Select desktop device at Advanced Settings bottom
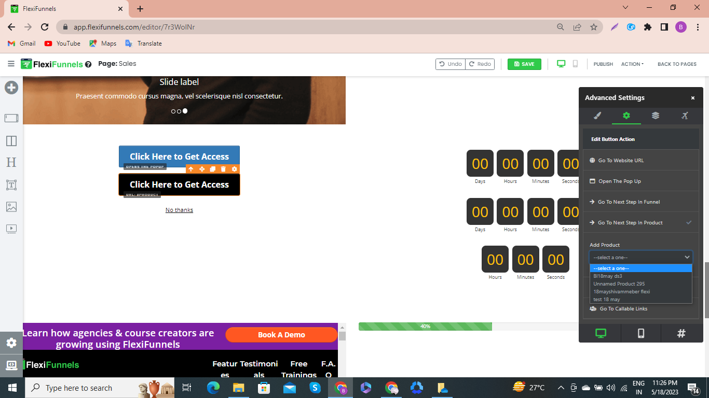The image size is (709, 398). (x=601, y=333)
